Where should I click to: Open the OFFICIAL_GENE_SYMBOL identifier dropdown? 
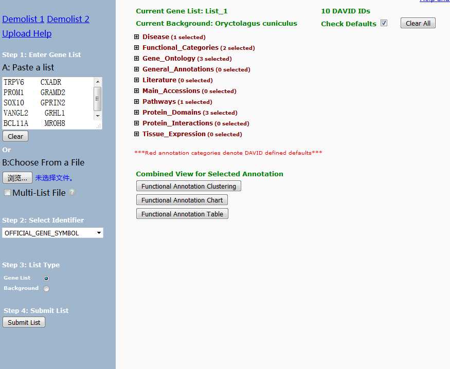click(52, 233)
